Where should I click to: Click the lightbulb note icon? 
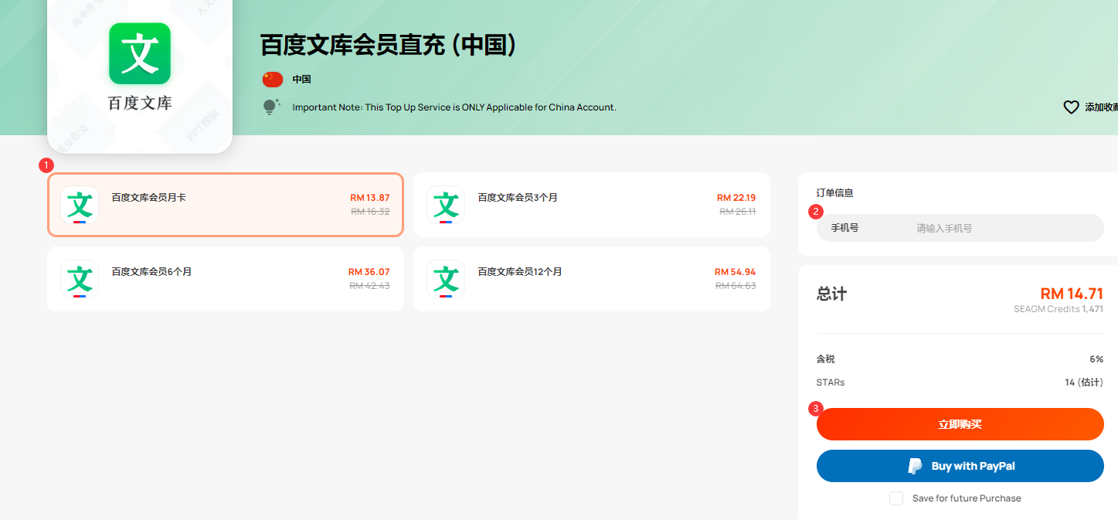(x=270, y=107)
